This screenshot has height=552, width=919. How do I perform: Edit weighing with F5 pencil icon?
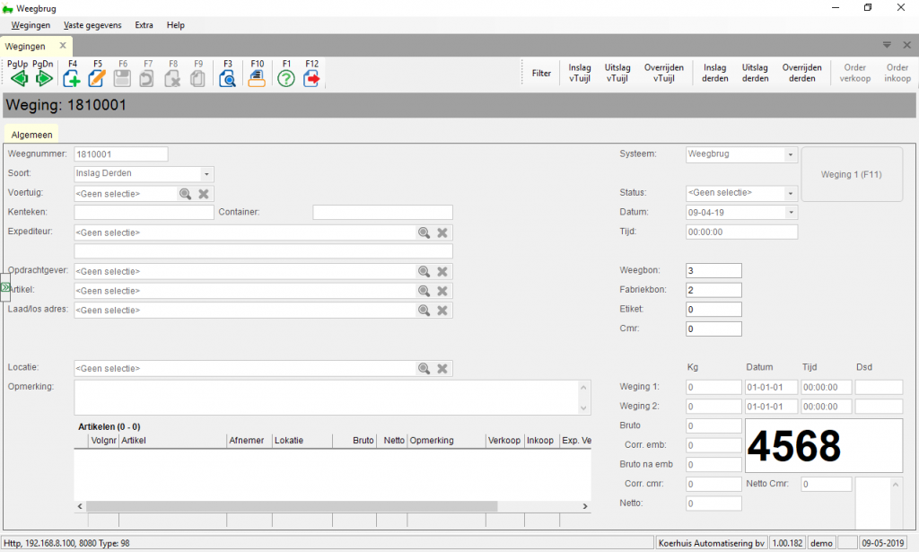[97, 78]
